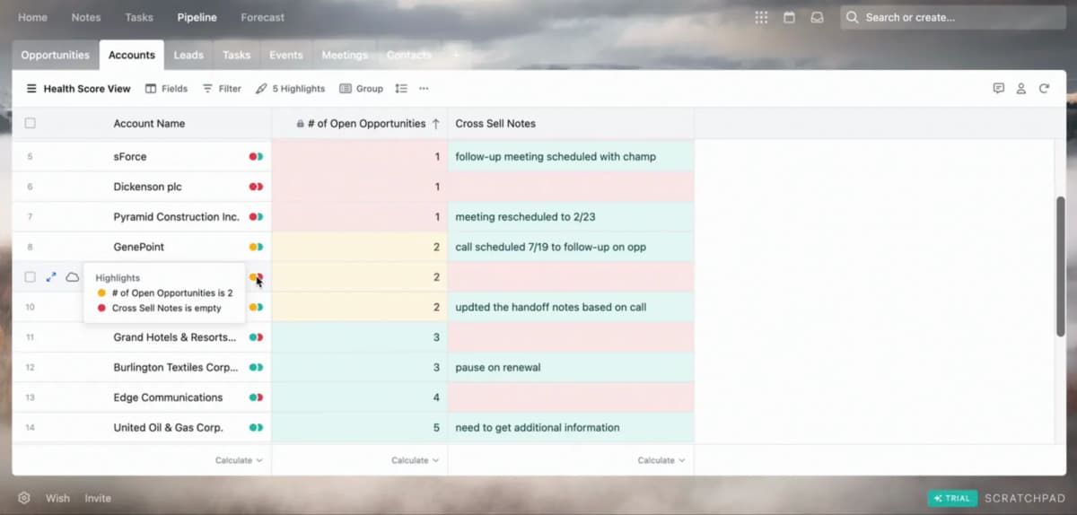
Task: Click the TRIAL badge button
Action: [952, 498]
